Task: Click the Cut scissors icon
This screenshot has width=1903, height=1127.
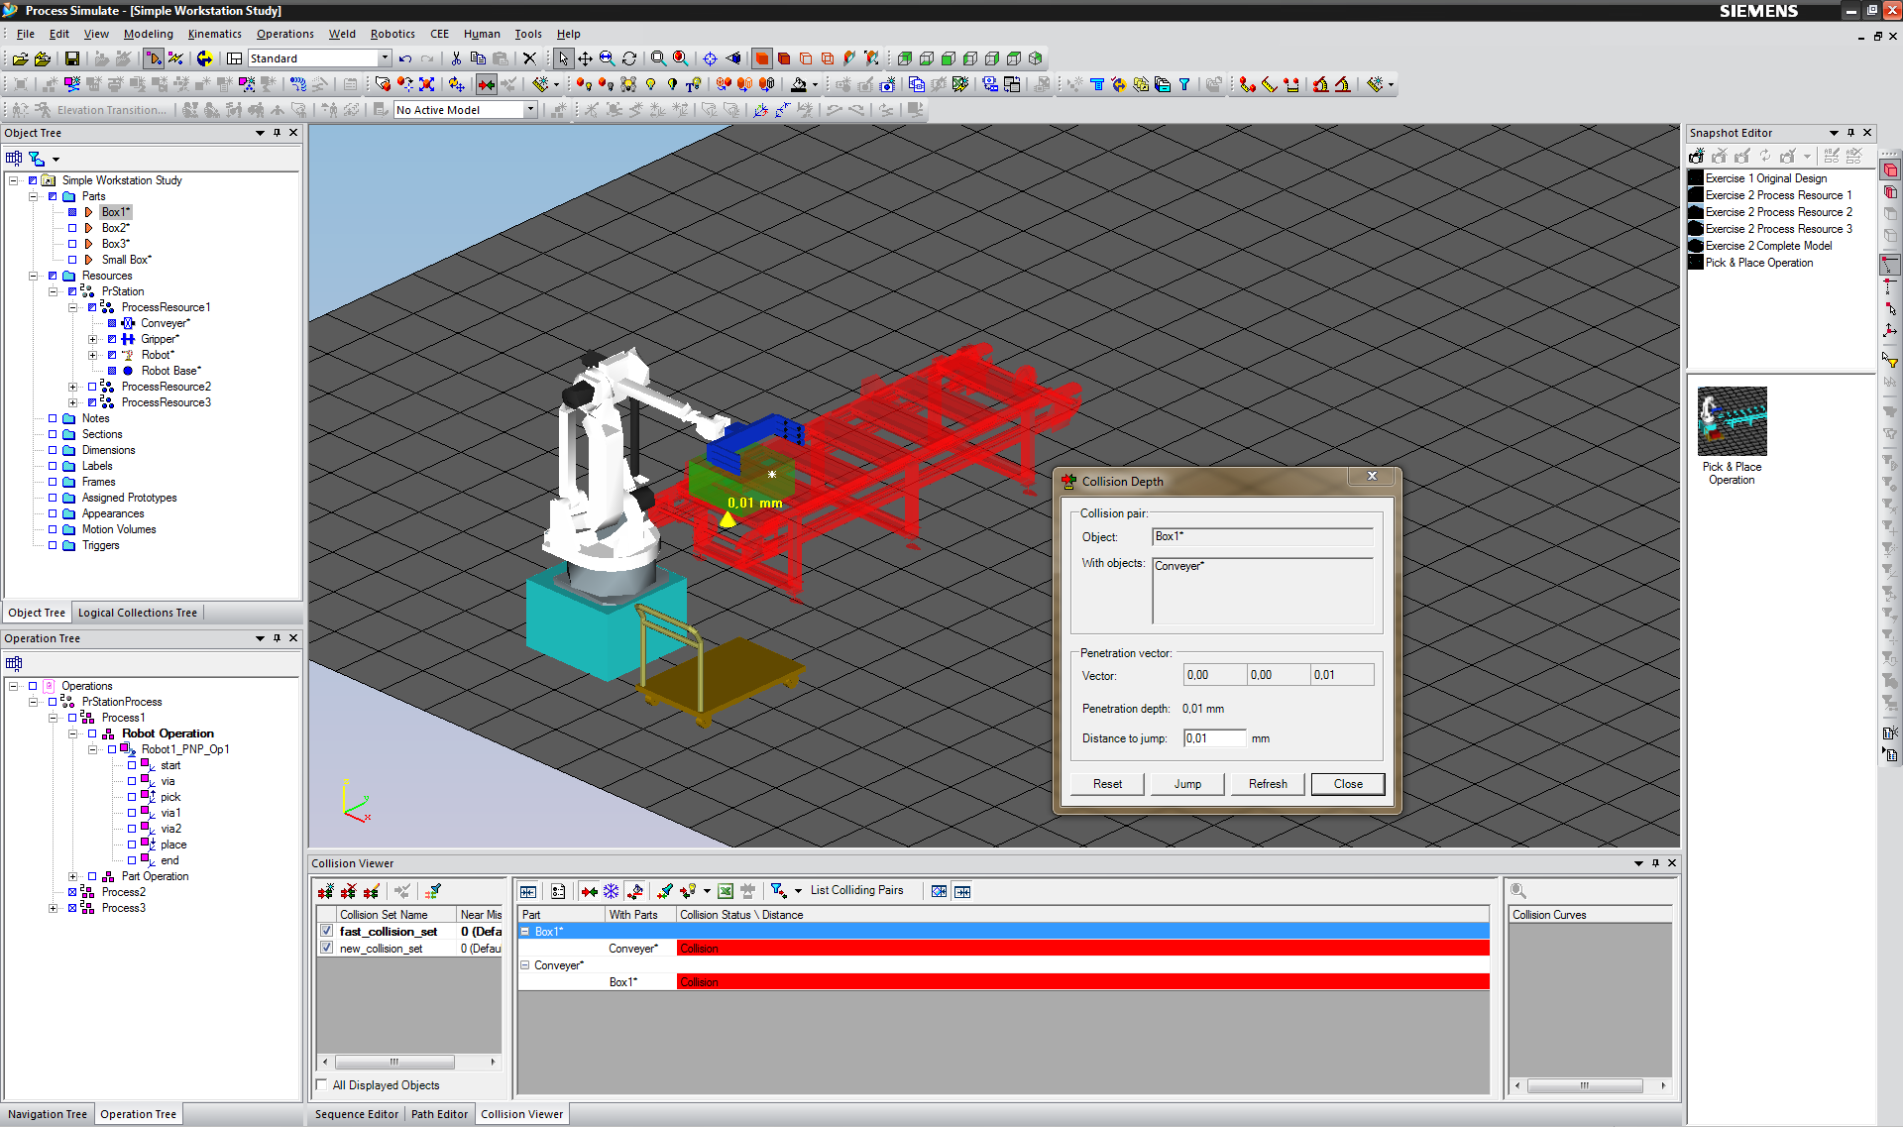Action: (x=456, y=58)
